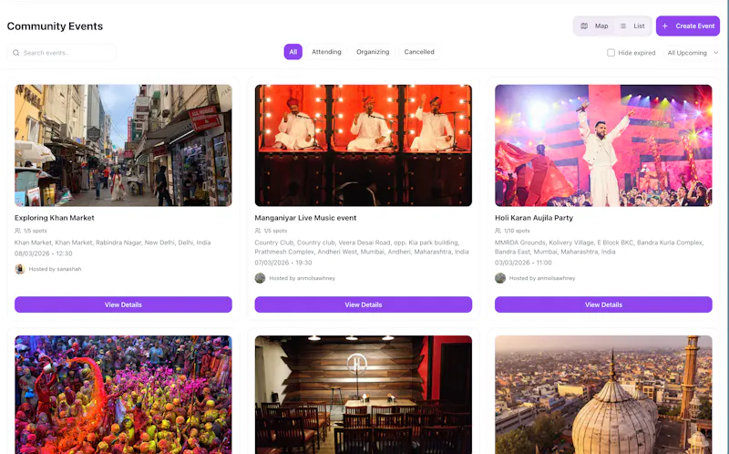Enable the Hide expired checkbox
The image size is (729, 454).
point(611,53)
